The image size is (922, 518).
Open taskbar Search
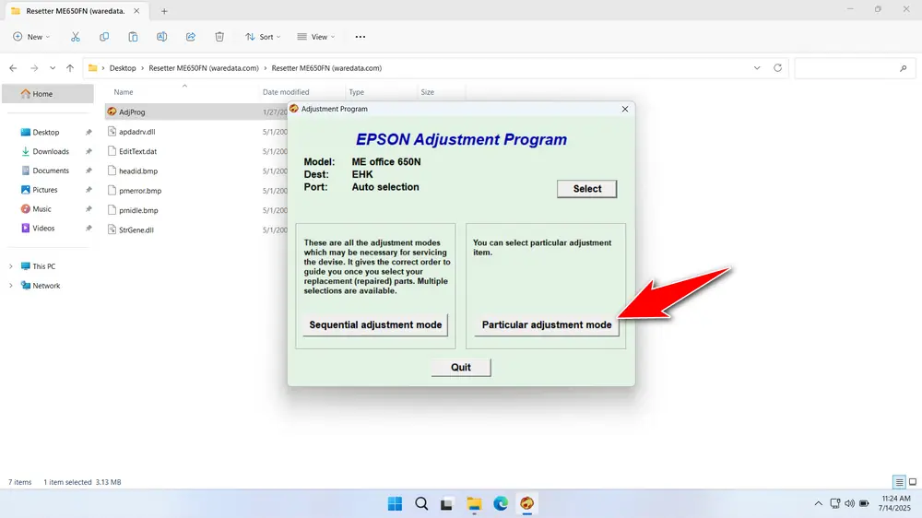click(421, 503)
